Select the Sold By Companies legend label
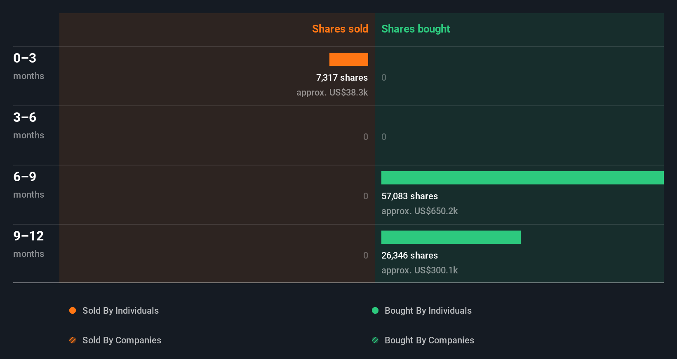Image resolution: width=677 pixels, height=359 pixels. pos(122,340)
